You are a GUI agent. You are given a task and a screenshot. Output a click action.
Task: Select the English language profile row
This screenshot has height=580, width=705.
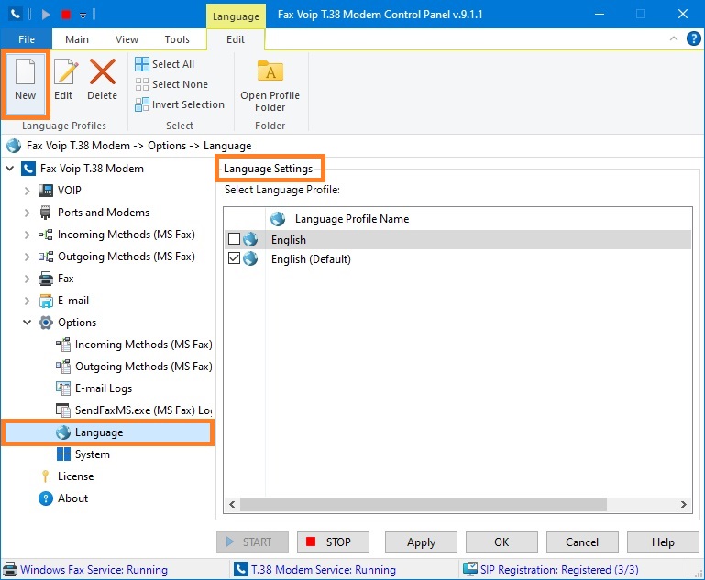[457, 239]
